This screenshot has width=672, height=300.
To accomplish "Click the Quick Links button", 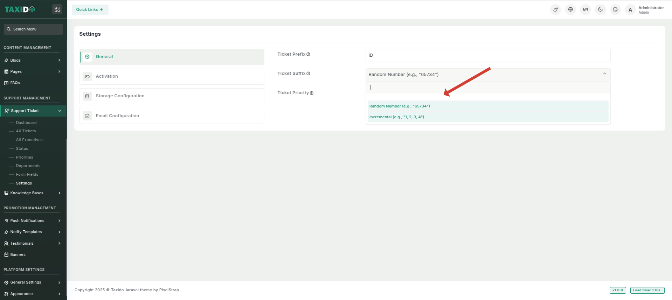I will coord(90,9).
